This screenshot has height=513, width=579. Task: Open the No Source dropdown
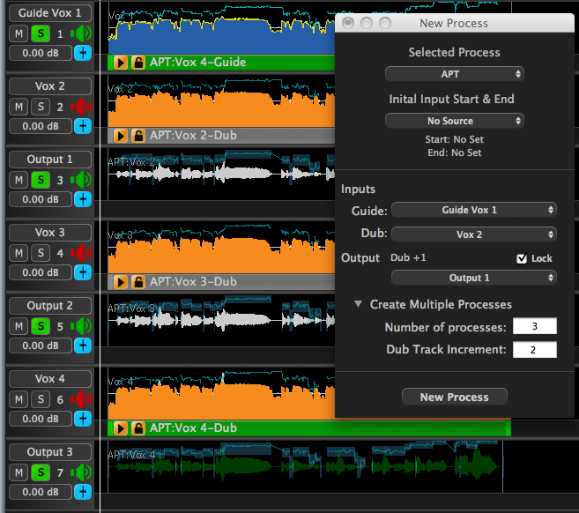455,121
